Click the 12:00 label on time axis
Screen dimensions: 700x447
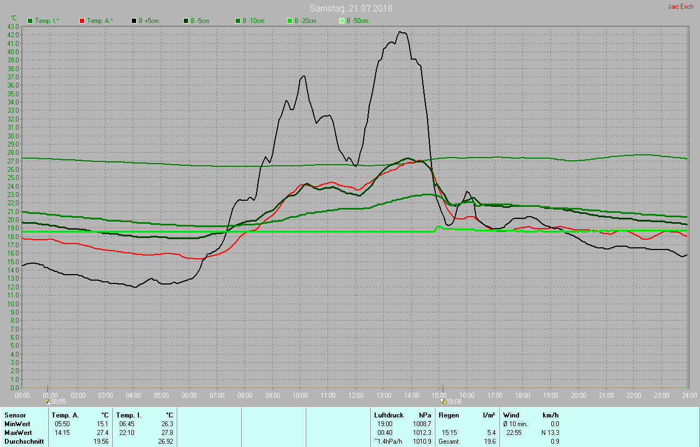356,395
